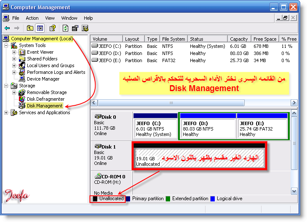Select the JEEFO (C:) partition block
Image resolution: width=307 pixels, height=222 pixels.
155,126
